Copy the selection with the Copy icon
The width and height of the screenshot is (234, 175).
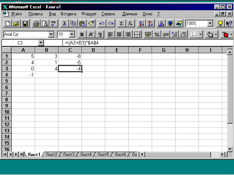tap(73, 23)
